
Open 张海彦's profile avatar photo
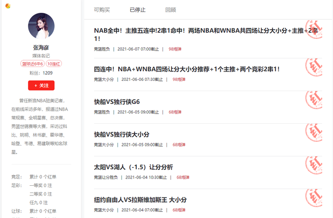[x=41, y=26]
